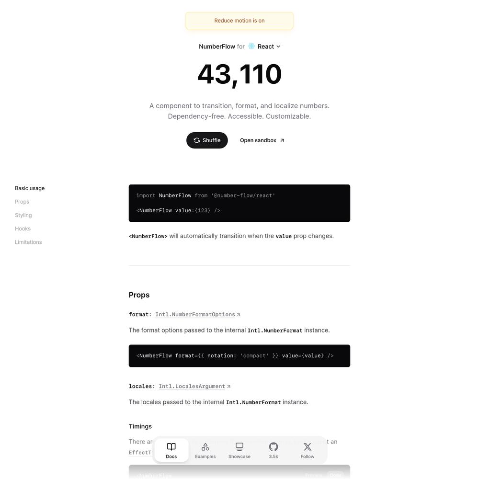Open the framework selector labeled React
479x479 pixels.
[x=264, y=46]
